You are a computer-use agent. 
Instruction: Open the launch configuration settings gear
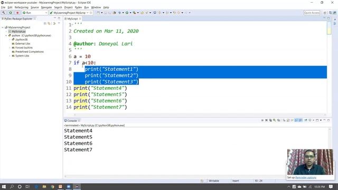[x=91, y=13]
